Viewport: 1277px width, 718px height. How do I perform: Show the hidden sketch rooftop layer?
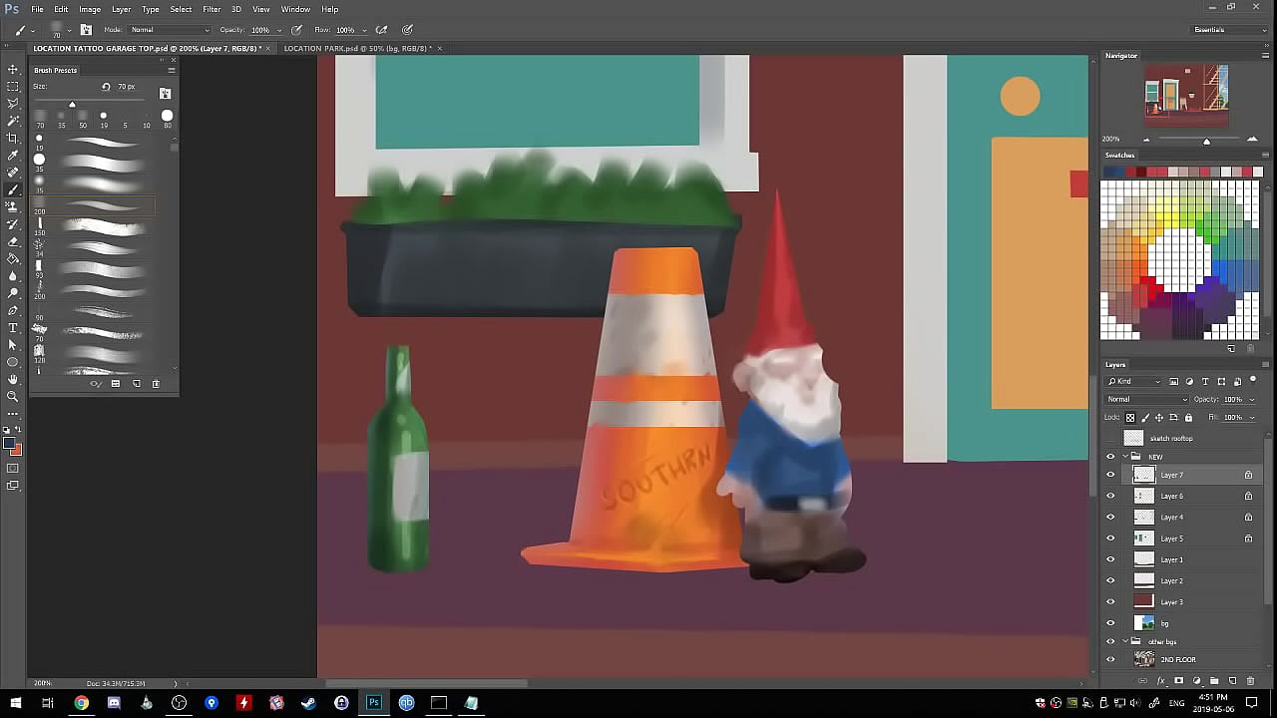[x=1110, y=438]
